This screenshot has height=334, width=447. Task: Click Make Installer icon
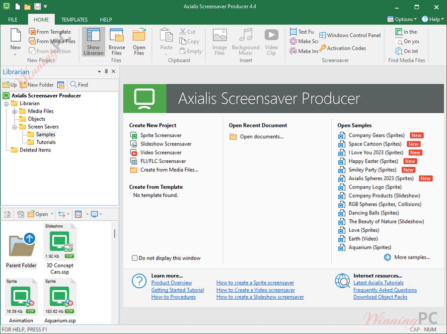coord(293,51)
